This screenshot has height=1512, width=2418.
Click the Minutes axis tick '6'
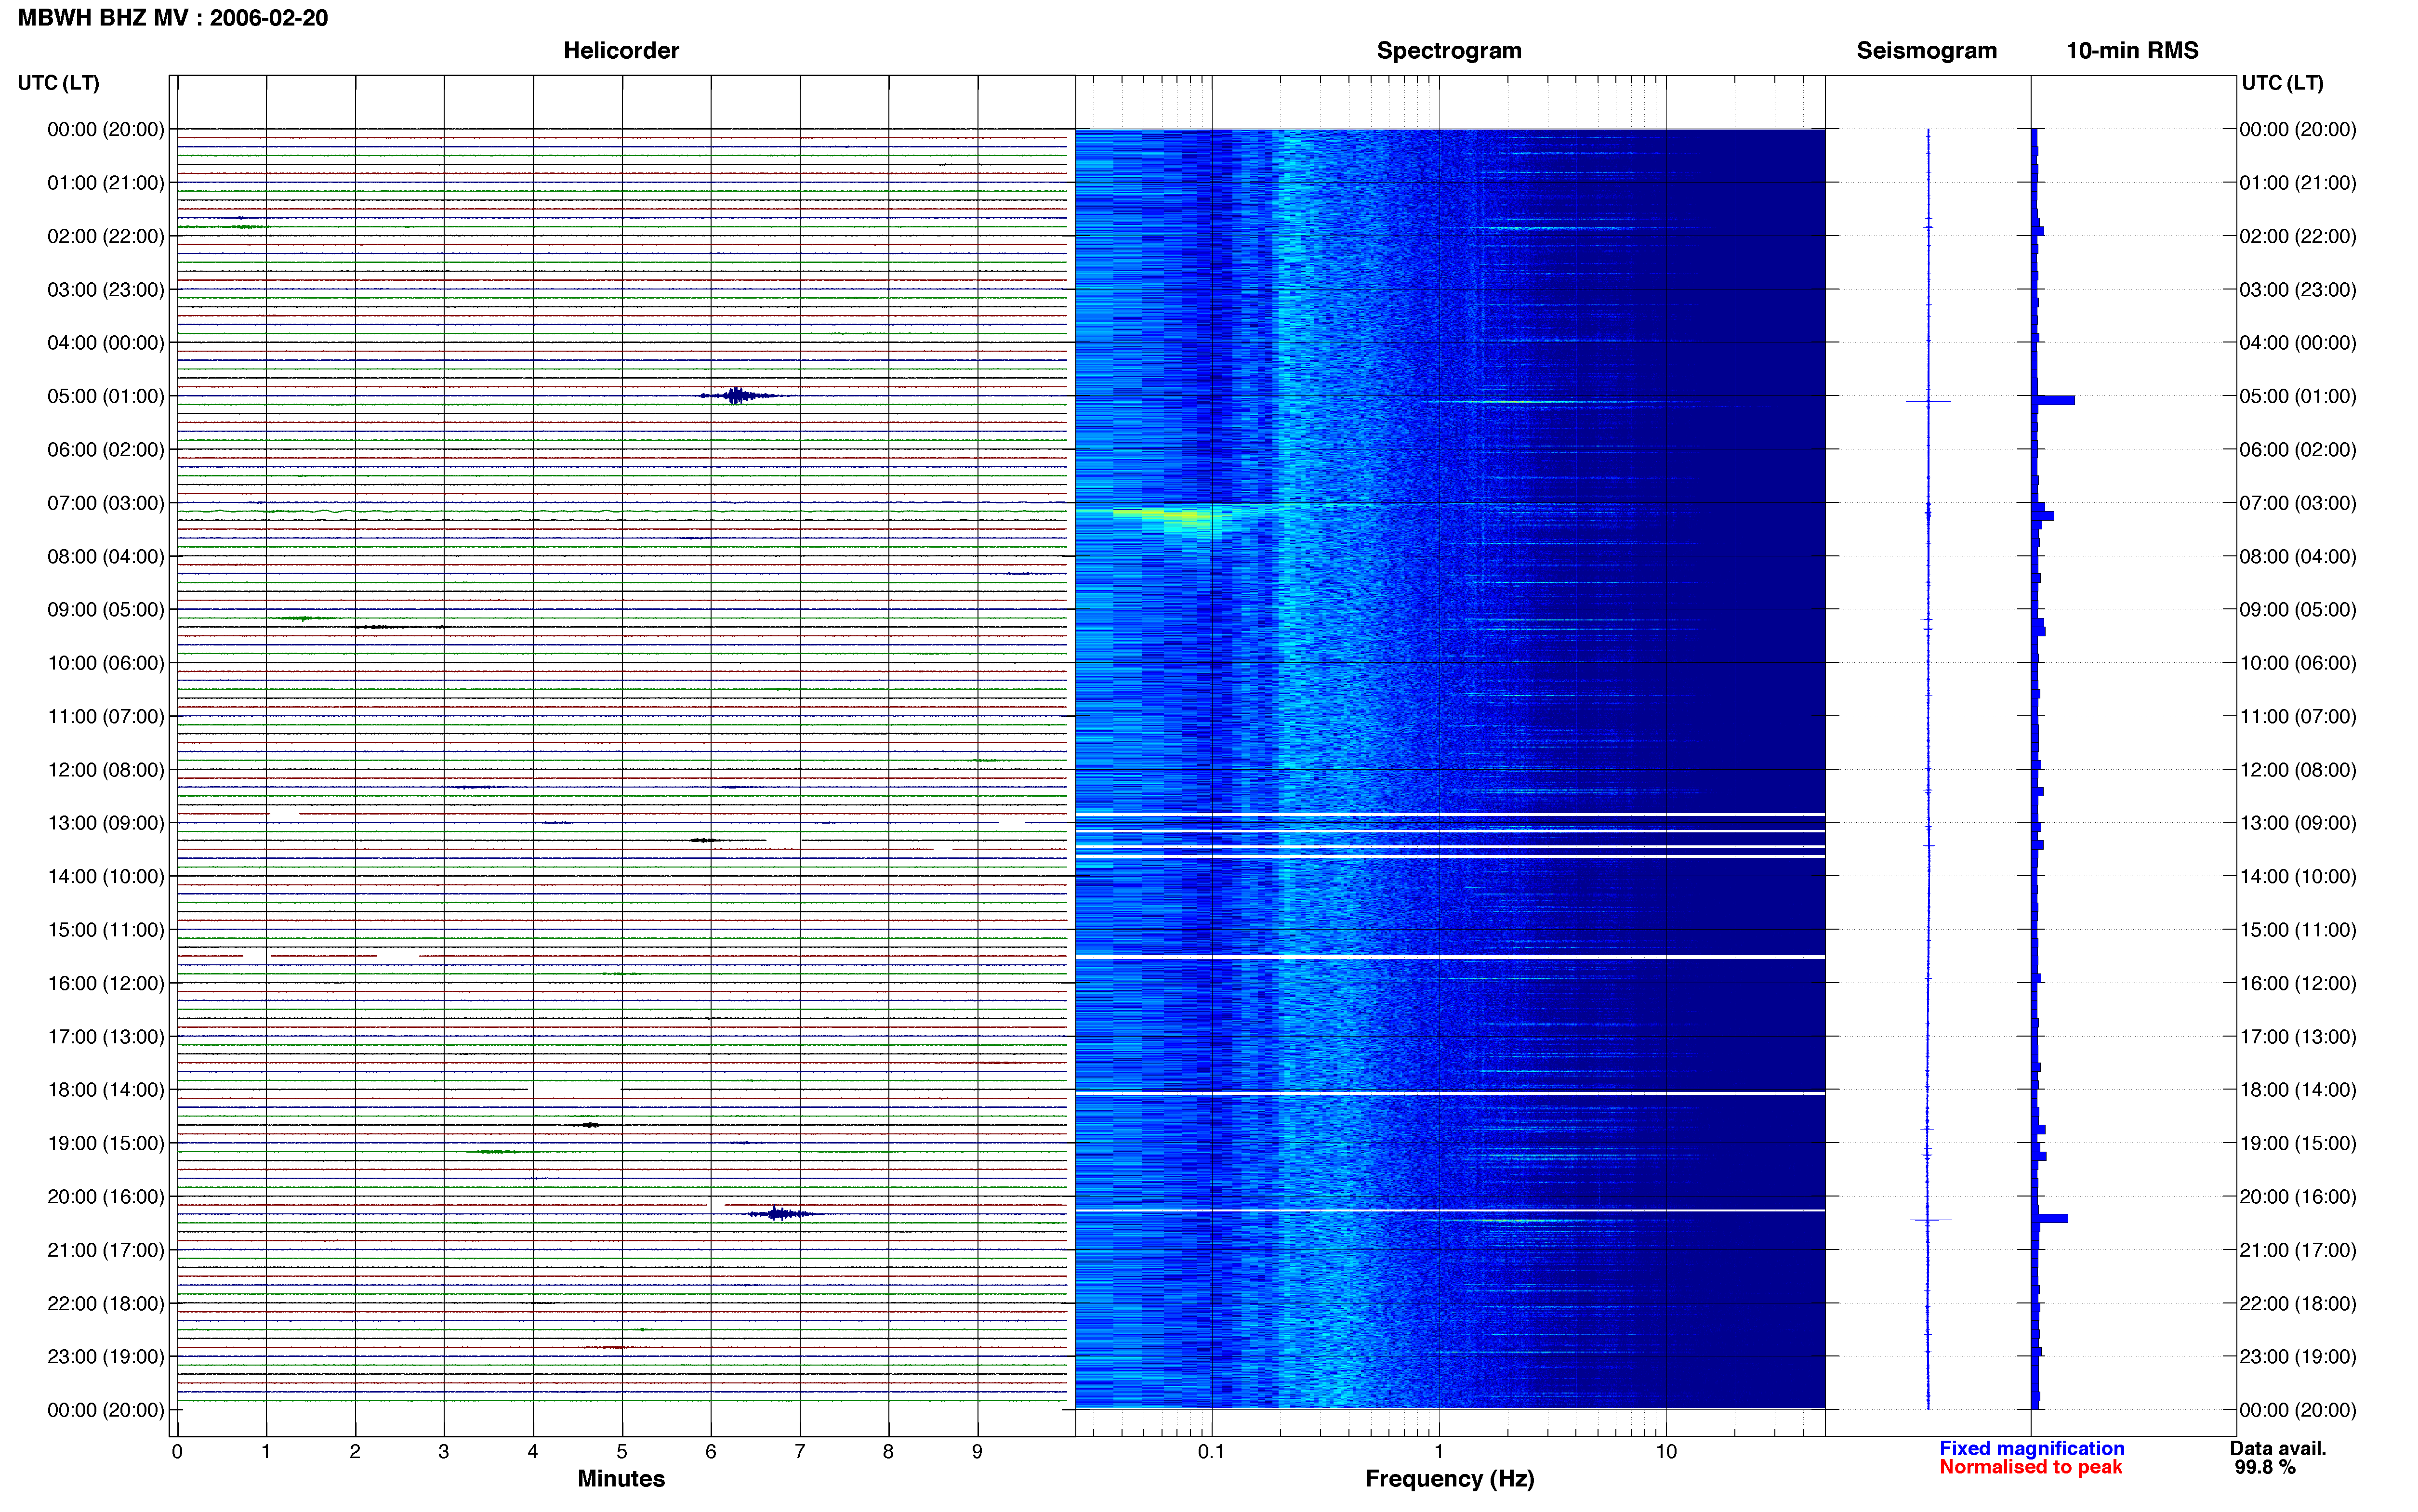[711, 1451]
